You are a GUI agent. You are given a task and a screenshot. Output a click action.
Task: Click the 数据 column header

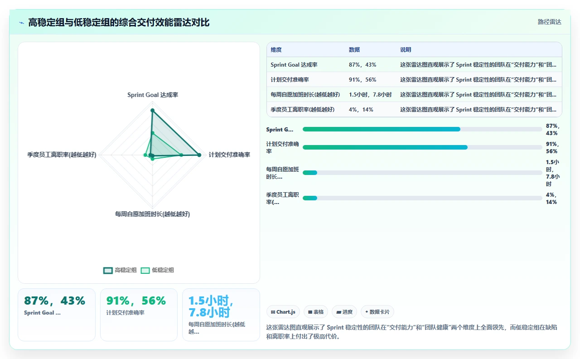pos(354,50)
